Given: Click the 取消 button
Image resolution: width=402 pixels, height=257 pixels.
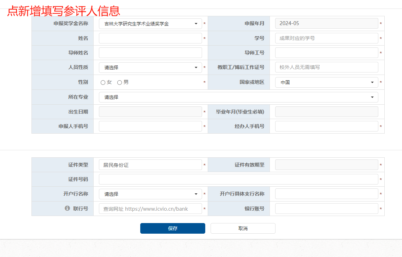Looking at the screenshot, I should click(243, 228).
